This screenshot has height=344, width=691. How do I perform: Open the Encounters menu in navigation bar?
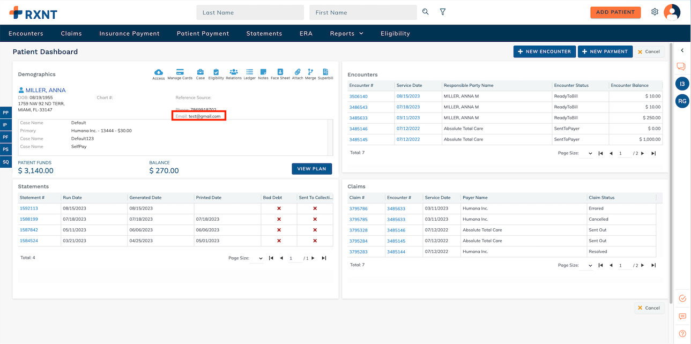(x=26, y=33)
